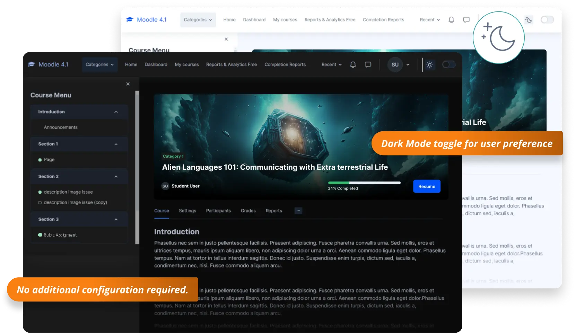Open the Page activity link
The width and height of the screenshot is (576, 333).
[x=49, y=160]
